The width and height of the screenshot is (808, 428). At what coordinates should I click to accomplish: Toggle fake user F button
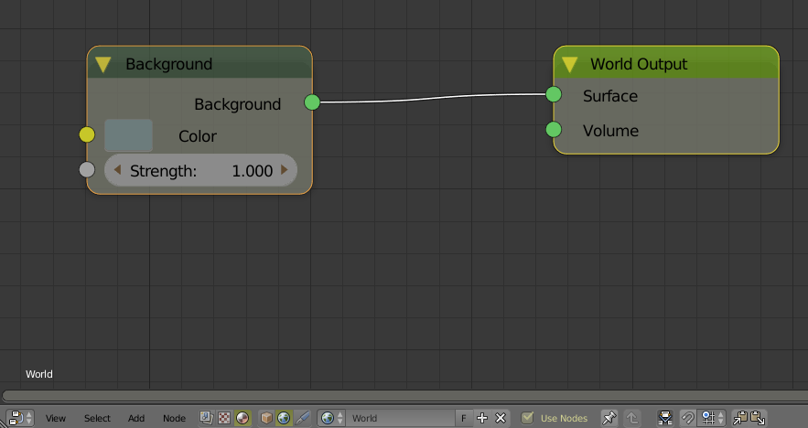[463, 418]
